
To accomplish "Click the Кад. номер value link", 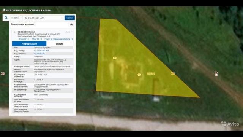I will click(x=41, y=51).
